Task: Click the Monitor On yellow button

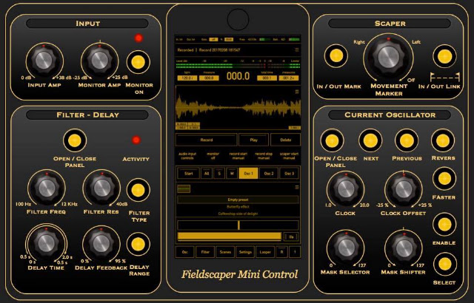Action: pyautogui.click(x=138, y=62)
